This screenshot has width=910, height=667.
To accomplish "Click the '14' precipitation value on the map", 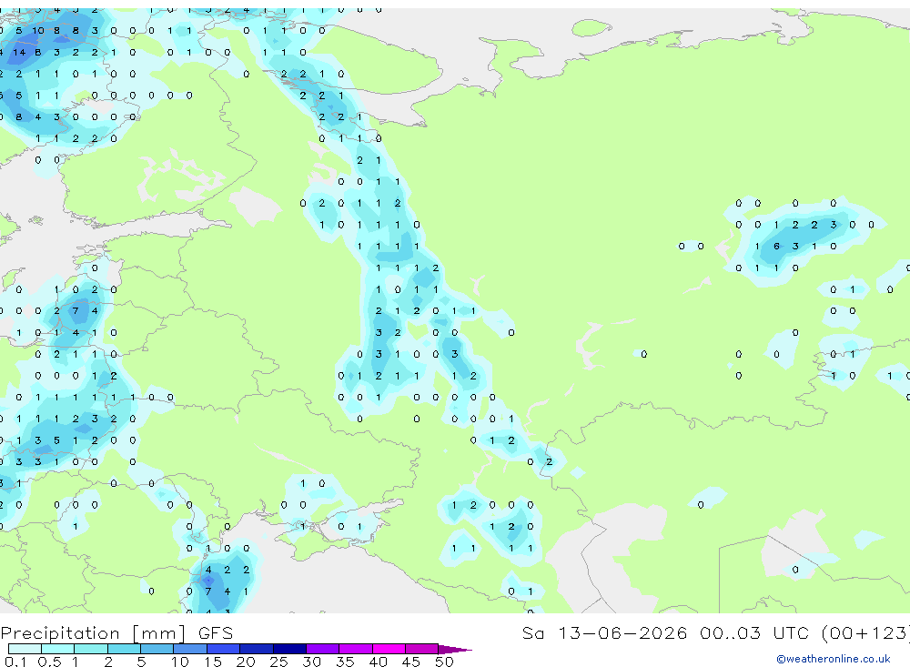I will pos(19,52).
